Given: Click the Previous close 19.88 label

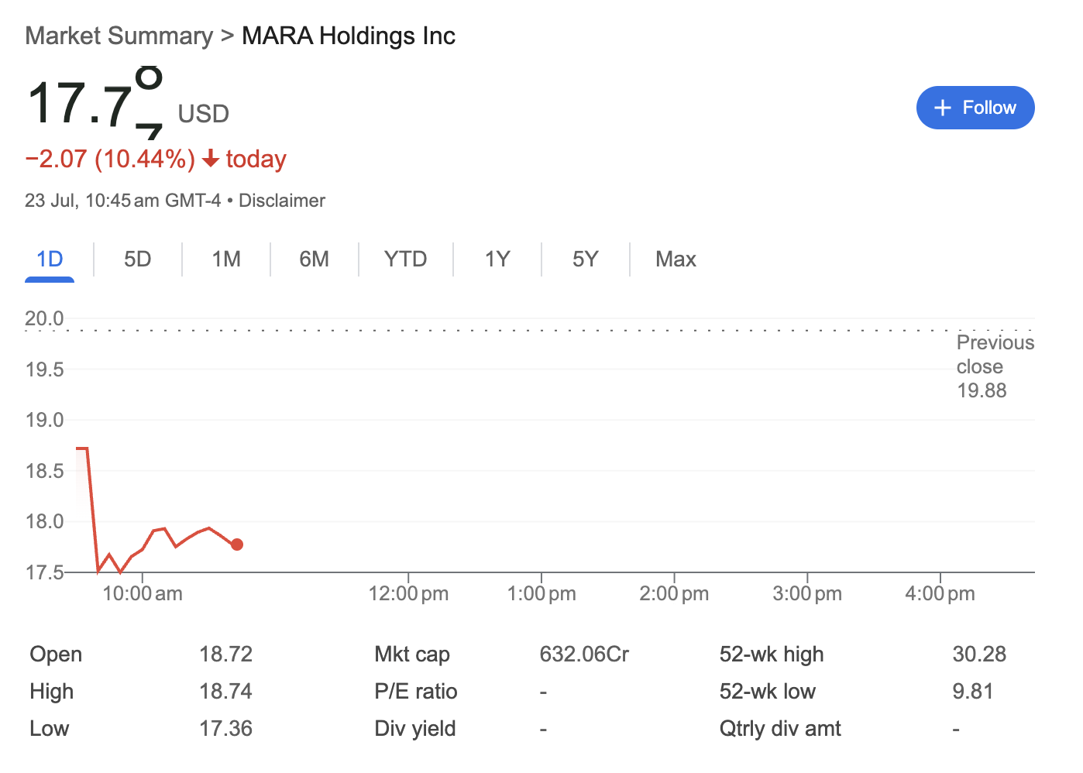Looking at the screenshot, I should click(995, 366).
